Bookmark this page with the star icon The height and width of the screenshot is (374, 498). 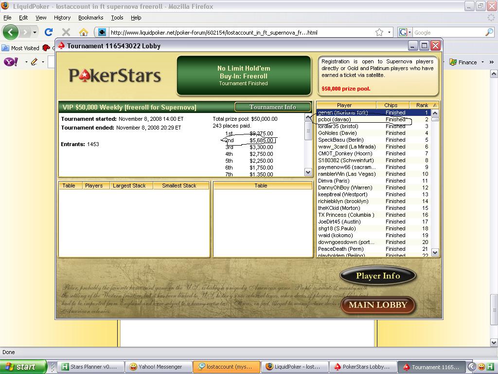pos(379,33)
